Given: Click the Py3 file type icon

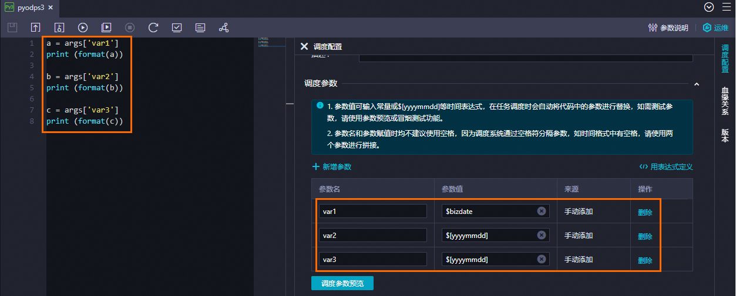Looking at the screenshot, I should click(x=9, y=8).
